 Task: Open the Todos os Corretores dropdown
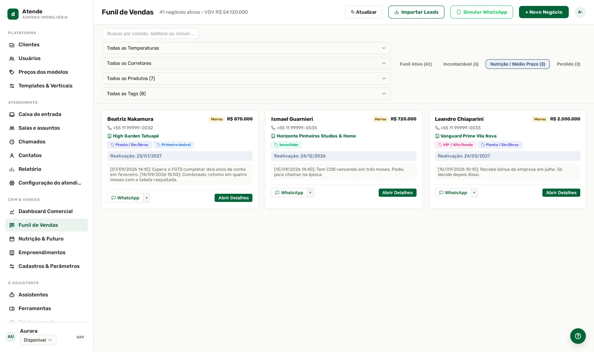[x=247, y=63]
